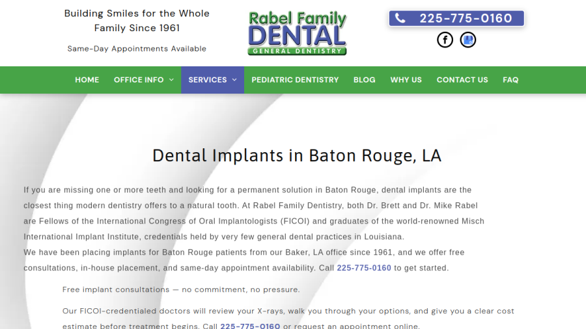Click "Building Smiles for the Whole Family Since 1961" tagline
Viewport: 586px width, 329px height.
coord(137,21)
